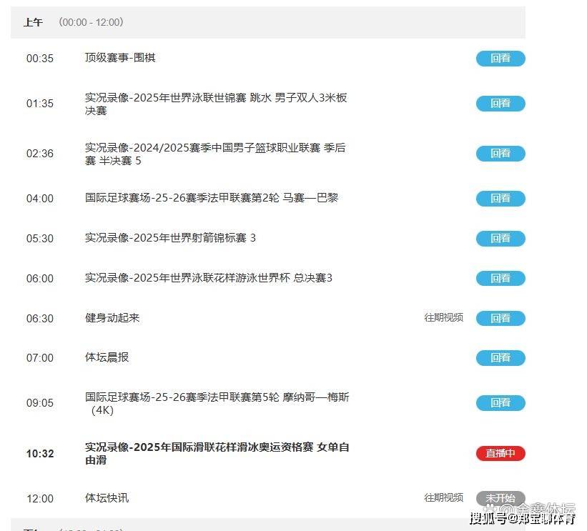Select 花样游泳世界杯 总决赛3 title

coord(209,278)
